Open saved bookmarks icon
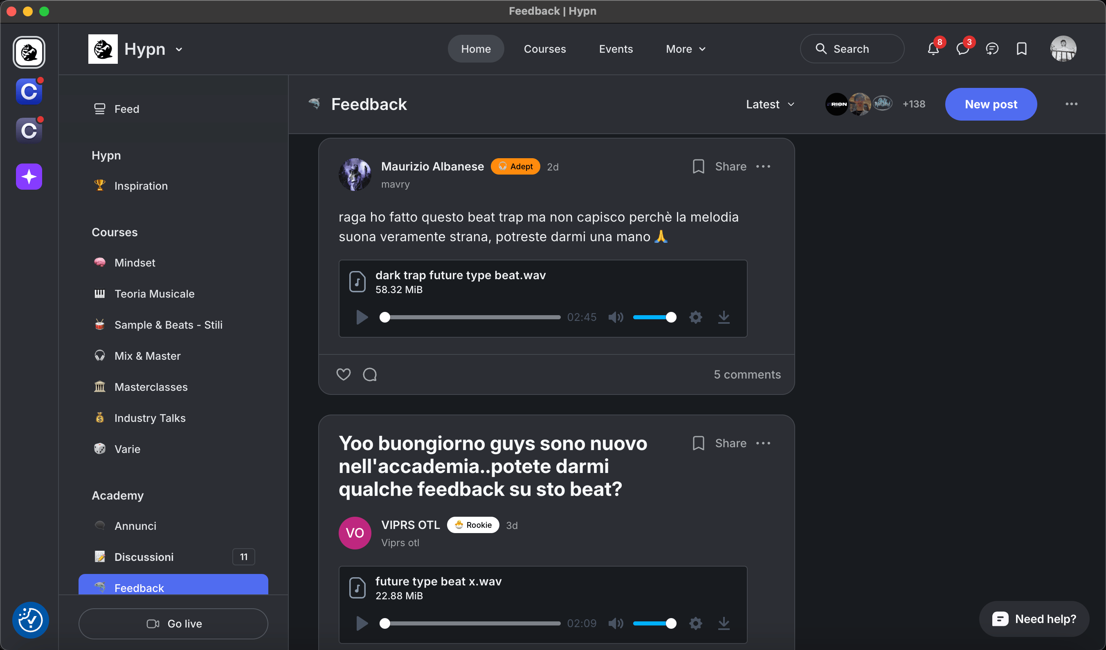Viewport: 1106px width, 650px height. 1021,49
